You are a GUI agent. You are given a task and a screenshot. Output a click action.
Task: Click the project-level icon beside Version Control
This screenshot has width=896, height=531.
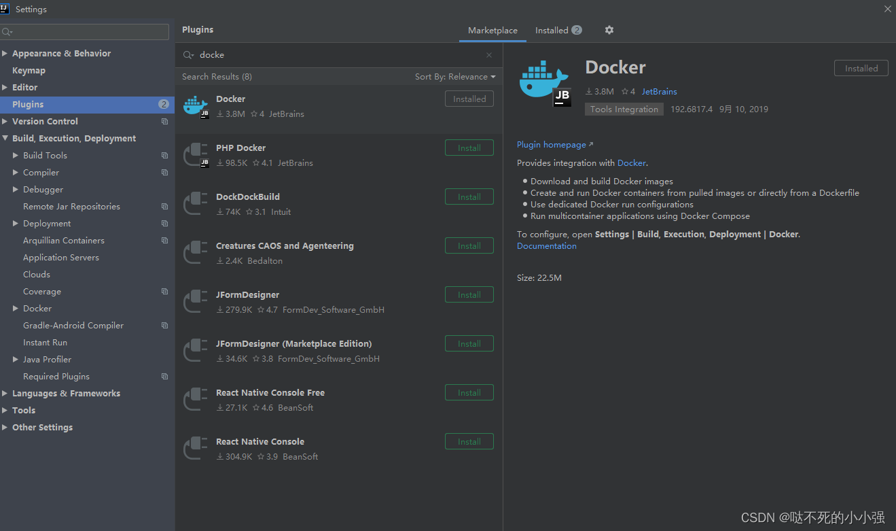point(164,122)
